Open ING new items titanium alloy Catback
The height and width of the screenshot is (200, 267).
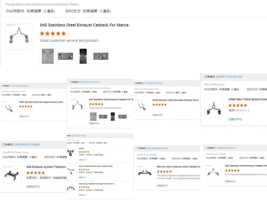click(x=178, y=167)
